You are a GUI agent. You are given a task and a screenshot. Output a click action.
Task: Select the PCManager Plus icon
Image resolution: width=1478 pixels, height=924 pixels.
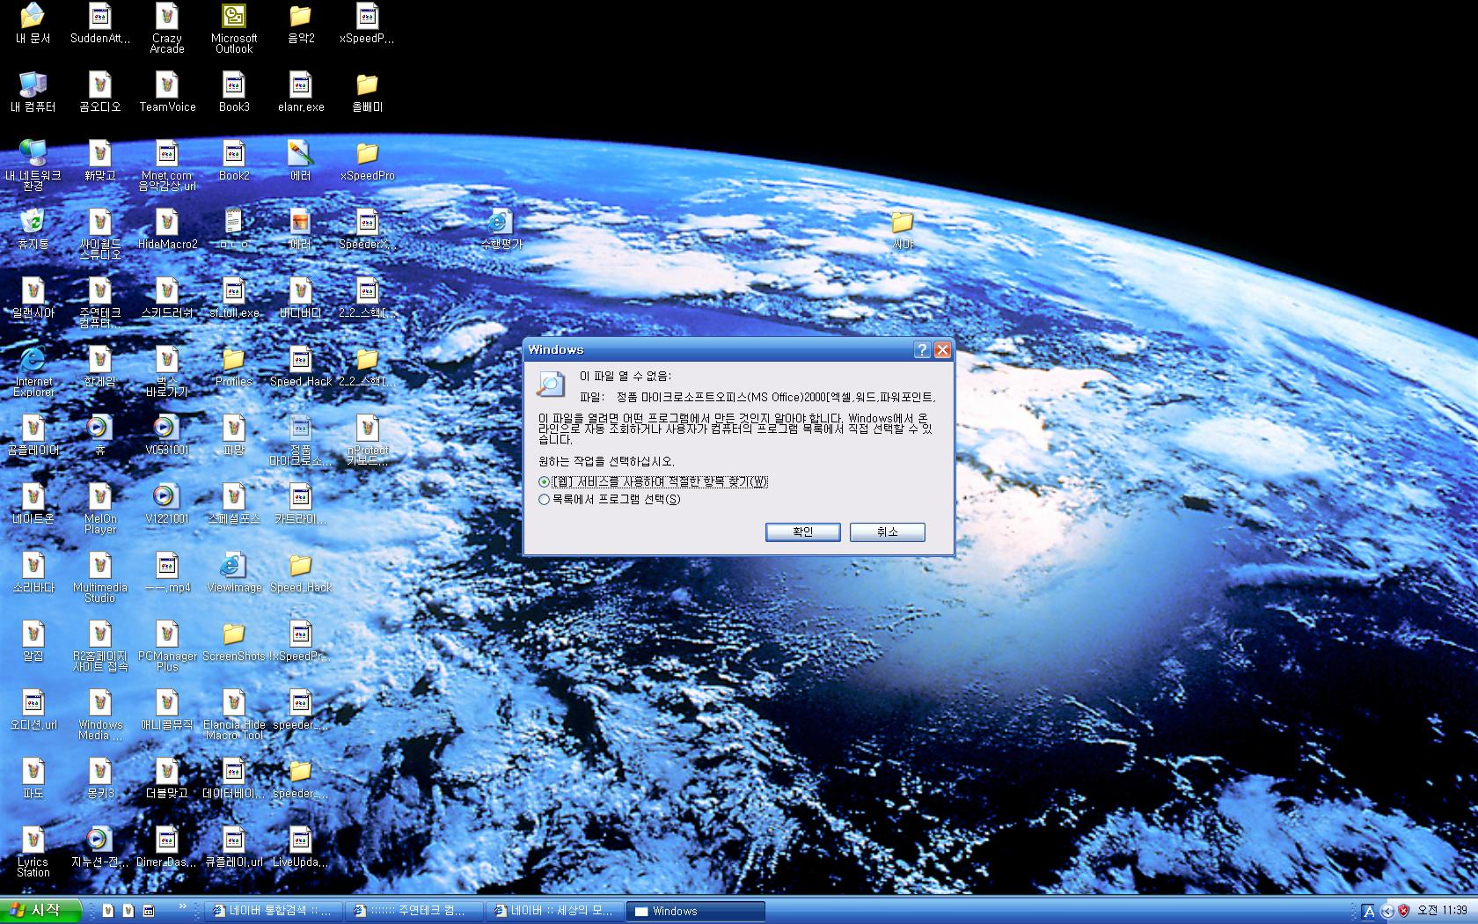coord(166,646)
